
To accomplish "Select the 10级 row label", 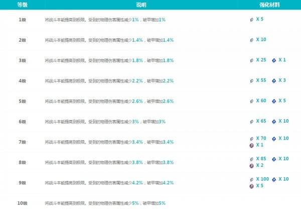I will (22, 203).
